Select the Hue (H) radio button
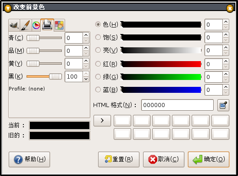Screen dimensions: 238x176 point(98,24)
